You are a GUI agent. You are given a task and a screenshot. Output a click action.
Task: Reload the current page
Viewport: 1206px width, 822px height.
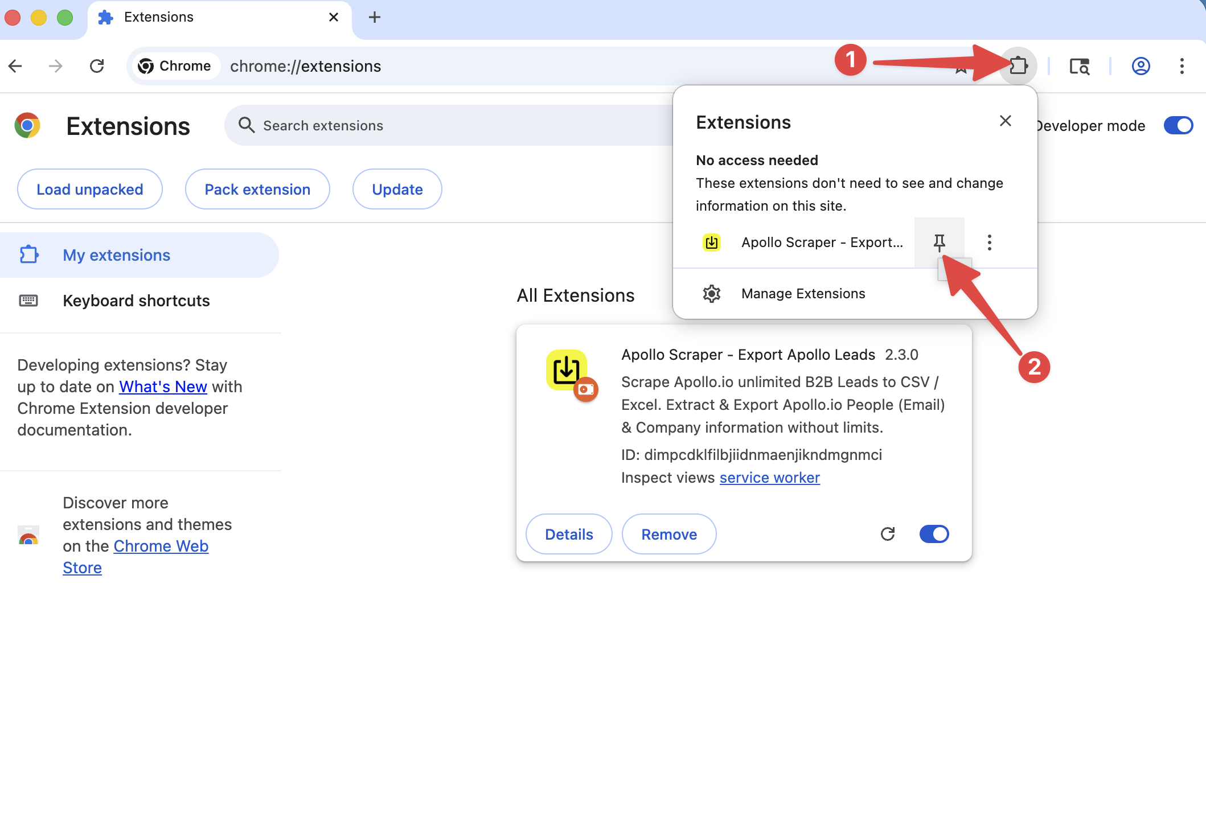(97, 66)
